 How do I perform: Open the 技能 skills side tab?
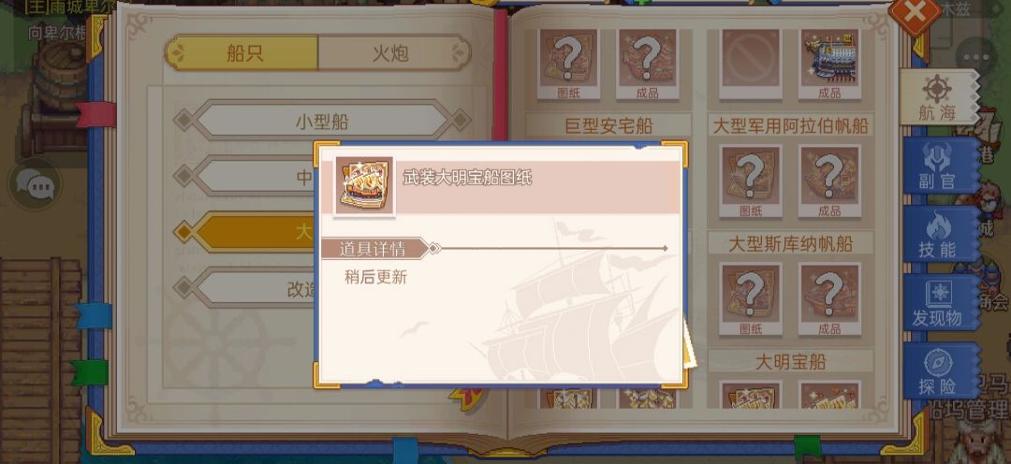[940, 235]
